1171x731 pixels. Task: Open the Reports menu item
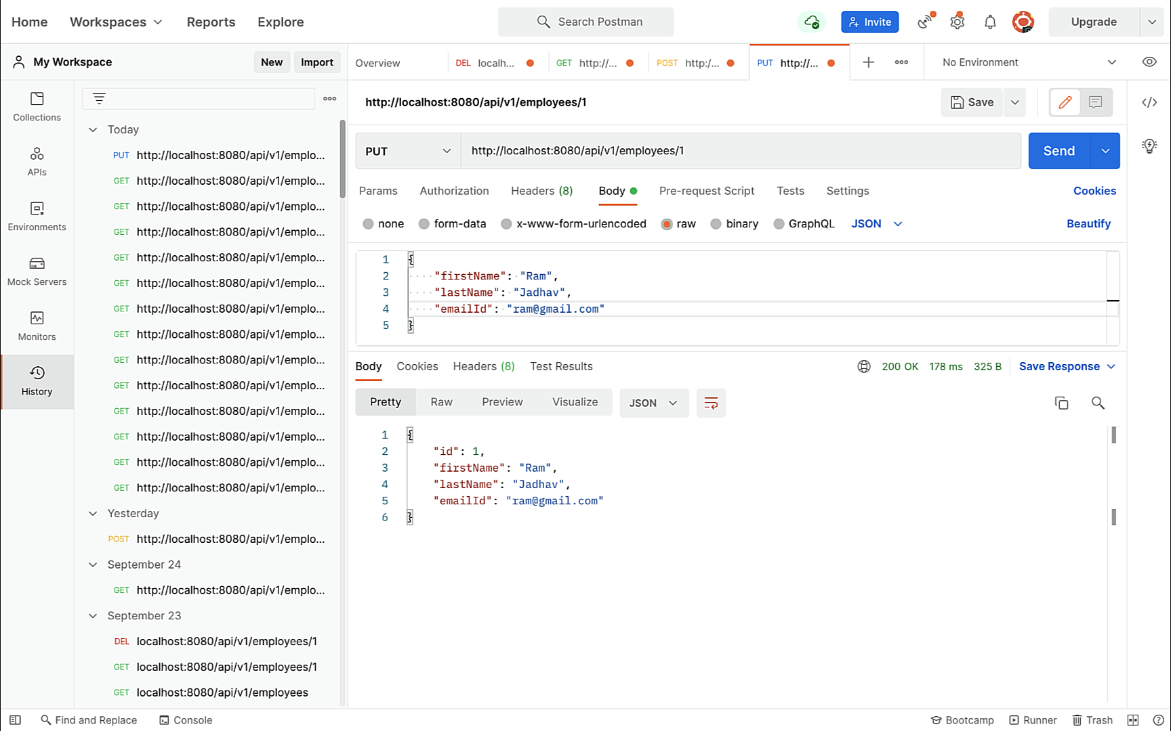point(211,22)
